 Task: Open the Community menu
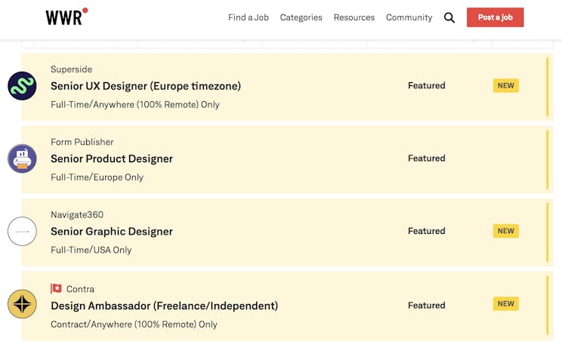pyautogui.click(x=409, y=17)
